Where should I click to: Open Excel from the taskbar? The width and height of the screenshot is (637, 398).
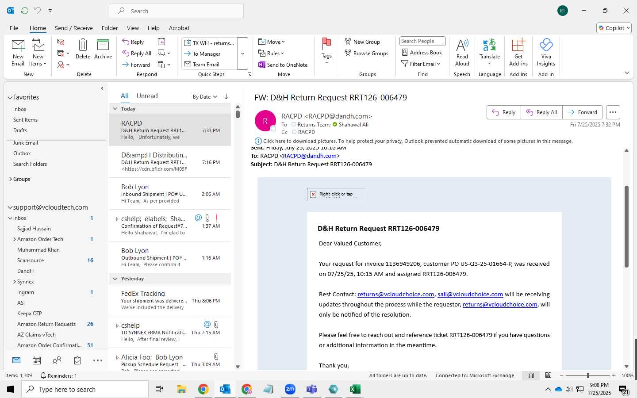355,389
